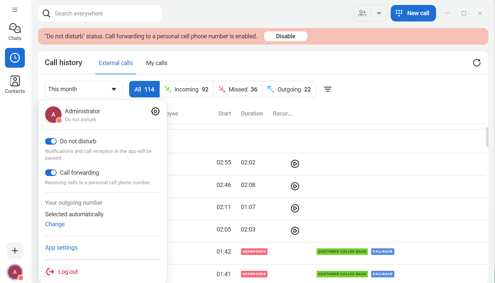Refresh the call history list
The image size is (495, 283).
476,63
